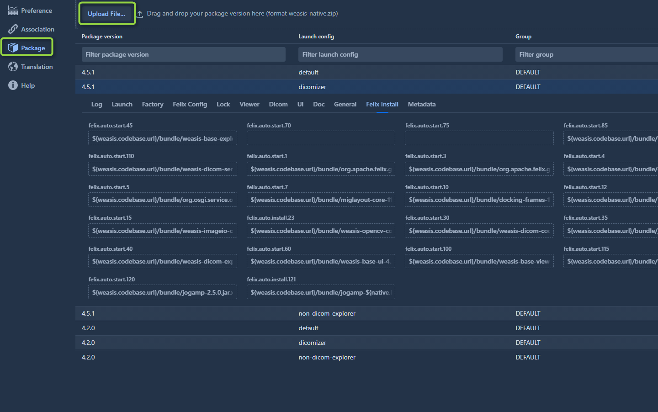Viewport: 658px width, 412px height.
Task: Edit the felix.auto.start.110 field
Action: click(163, 169)
